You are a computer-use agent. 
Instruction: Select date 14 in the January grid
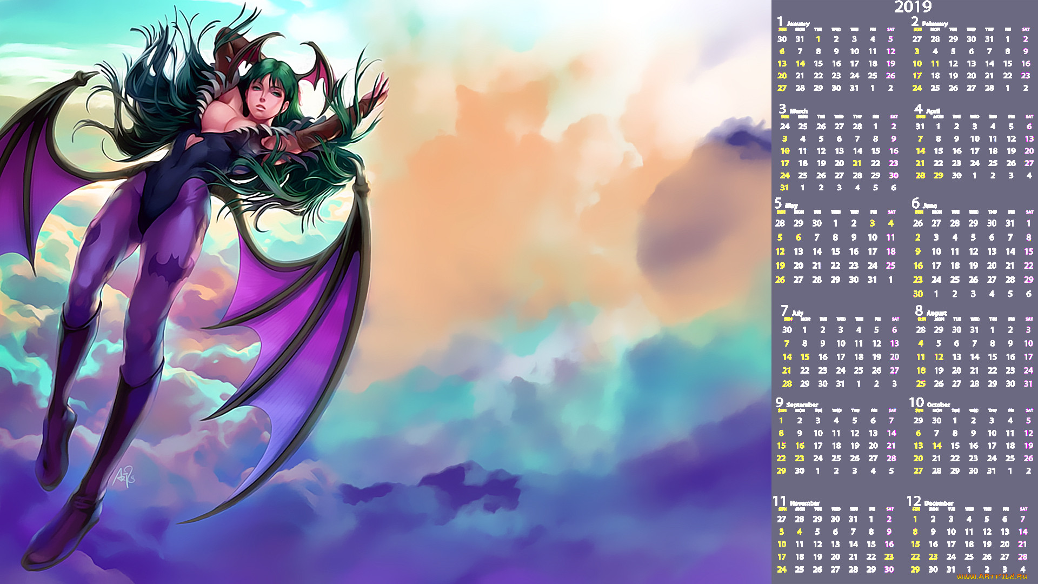coord(800,63)
